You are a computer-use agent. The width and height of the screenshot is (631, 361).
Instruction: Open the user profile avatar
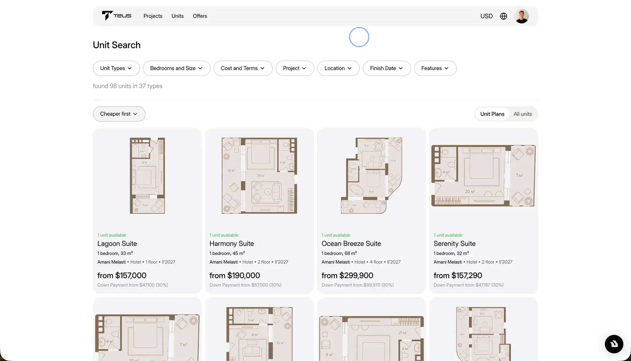coord(522,16)
